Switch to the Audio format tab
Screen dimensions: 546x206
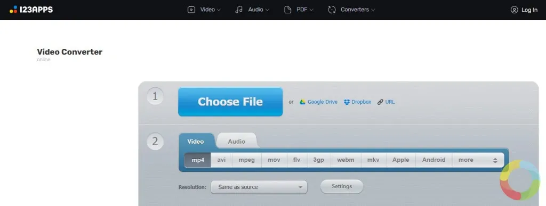236,142
